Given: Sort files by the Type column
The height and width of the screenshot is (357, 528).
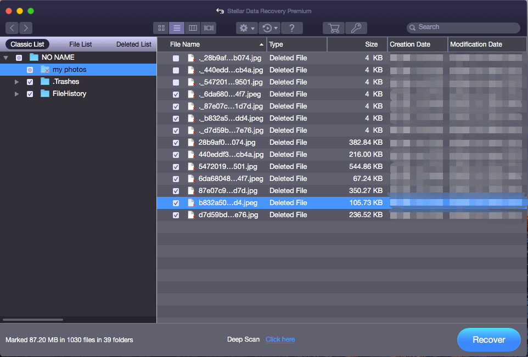Looking at the screenshot, I should coord(297,44).
